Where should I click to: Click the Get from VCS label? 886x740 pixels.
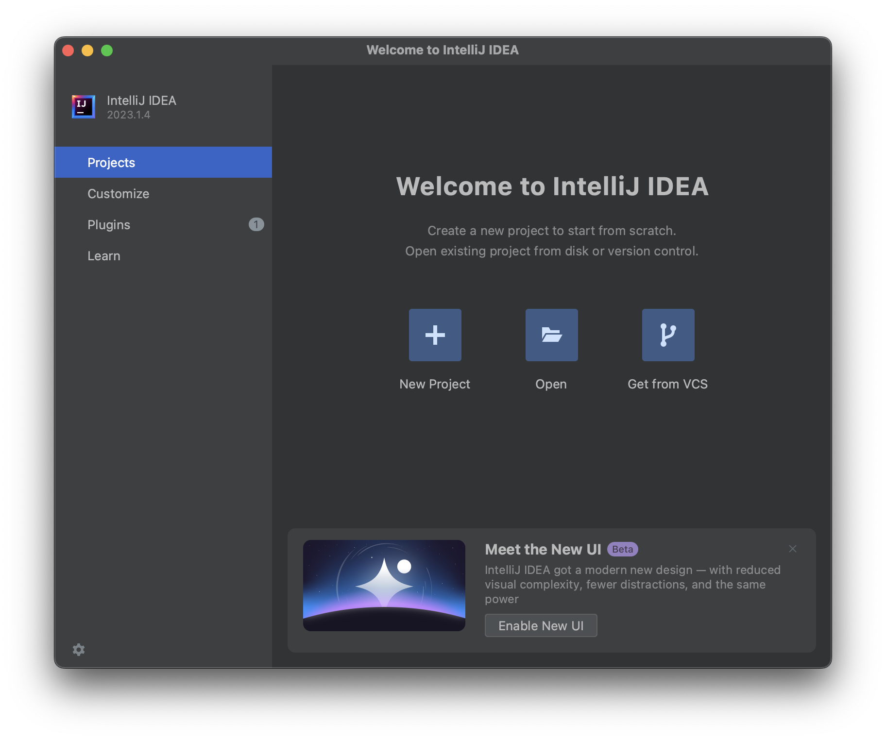pyautogui.click(x=667, y=384)
